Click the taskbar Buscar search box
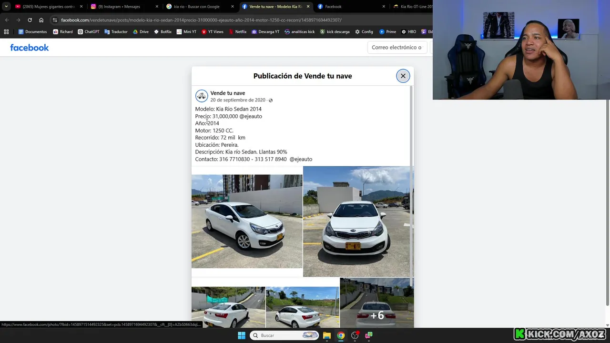The width and height of the screenshot is (610, 343). [285, 335]
